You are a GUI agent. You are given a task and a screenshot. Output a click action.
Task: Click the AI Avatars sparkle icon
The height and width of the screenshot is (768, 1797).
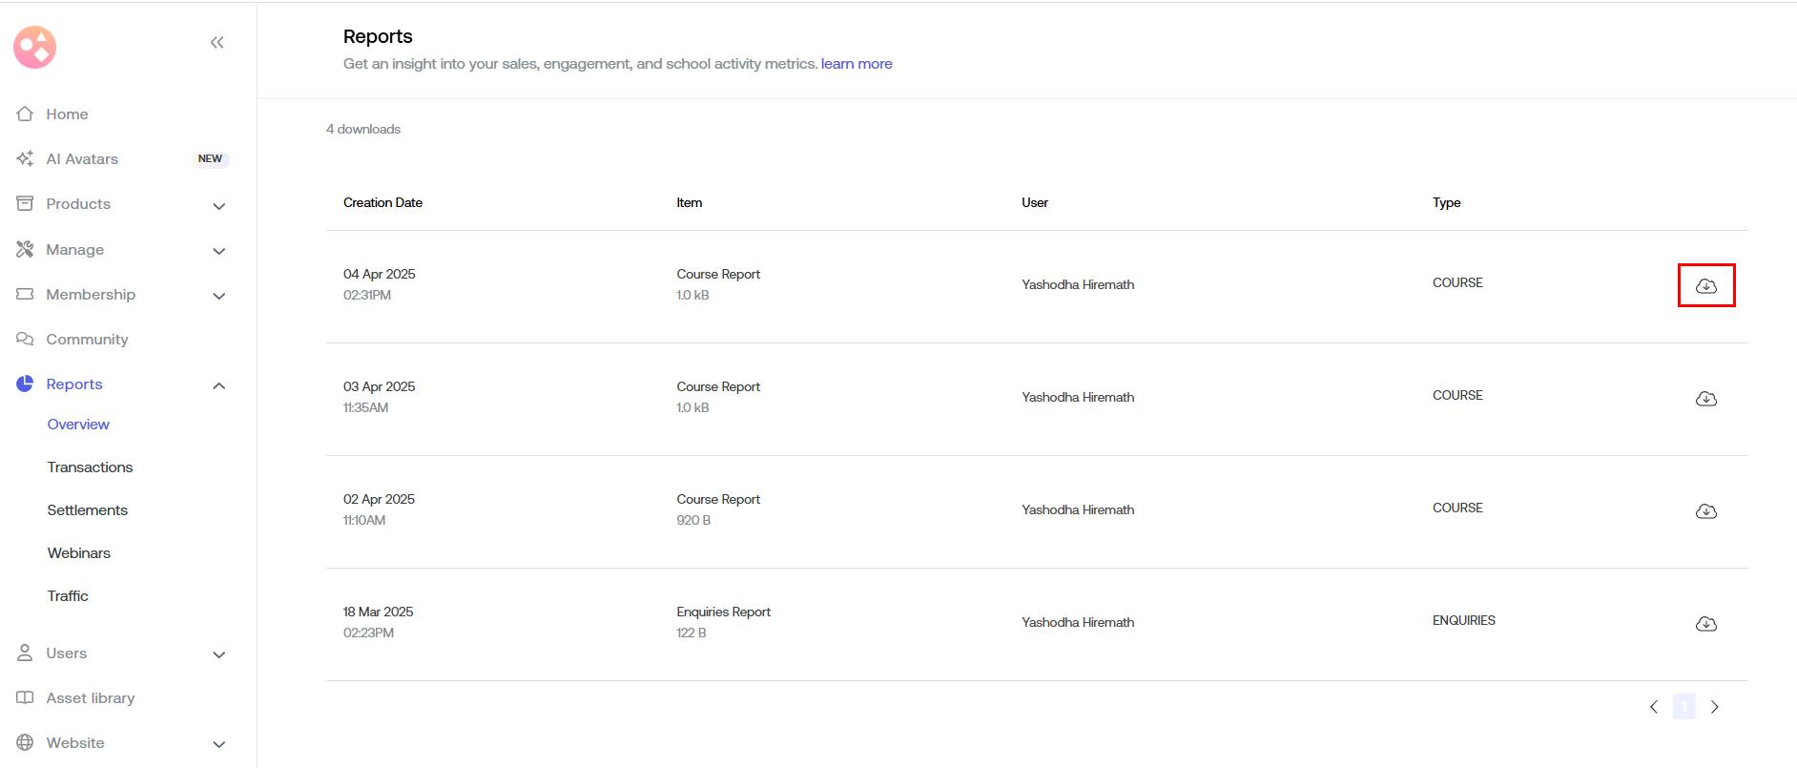click(x=25, y=158)
